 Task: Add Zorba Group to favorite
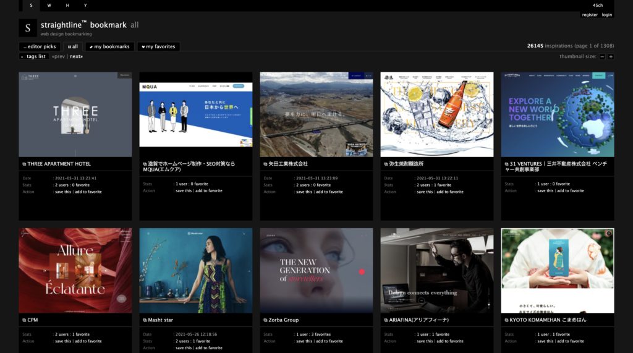click(329, 341)
